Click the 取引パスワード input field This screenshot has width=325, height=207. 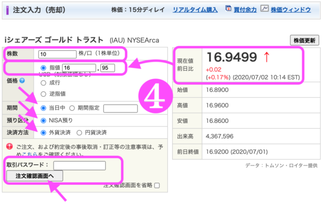tap(80, 165)
